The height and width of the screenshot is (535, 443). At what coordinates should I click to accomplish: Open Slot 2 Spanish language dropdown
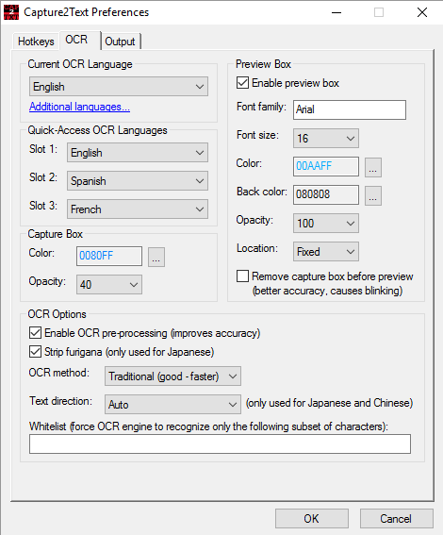(x=138, y=181)
